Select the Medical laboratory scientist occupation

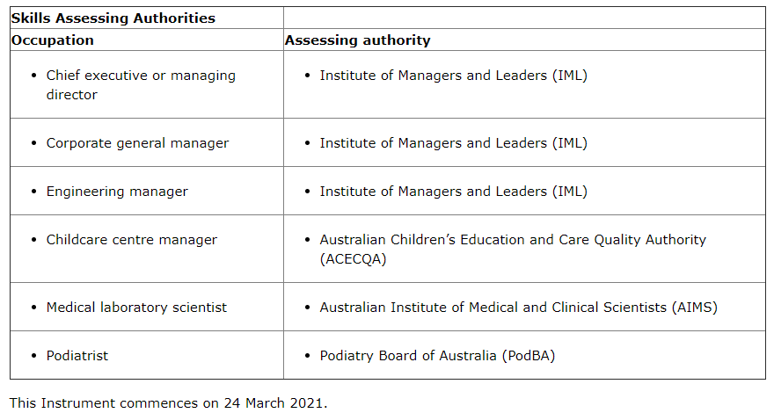[136, 308]
